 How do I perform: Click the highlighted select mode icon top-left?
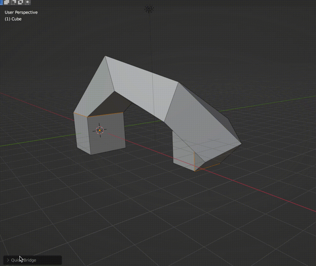click(x=2, y=2)
